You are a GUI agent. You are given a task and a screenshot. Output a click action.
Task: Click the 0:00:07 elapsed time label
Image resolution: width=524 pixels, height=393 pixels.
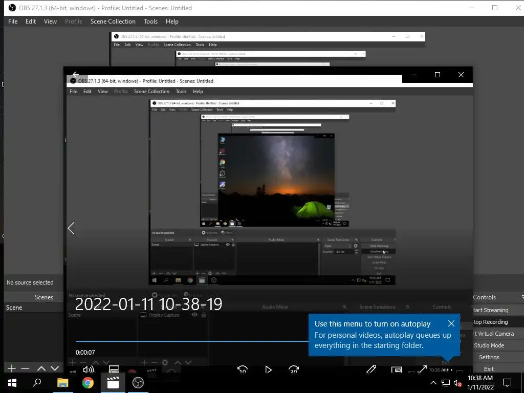pyautogui.click(x=85, y=352)
